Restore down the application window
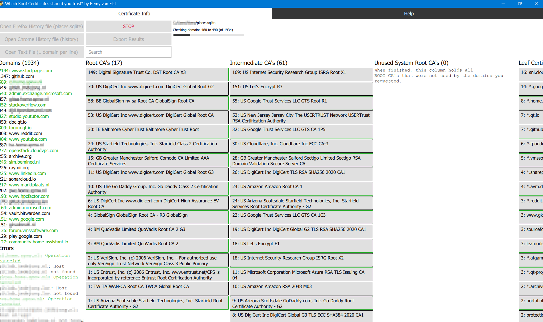Screen dimensions: 543x322 (x=520, y=4)
